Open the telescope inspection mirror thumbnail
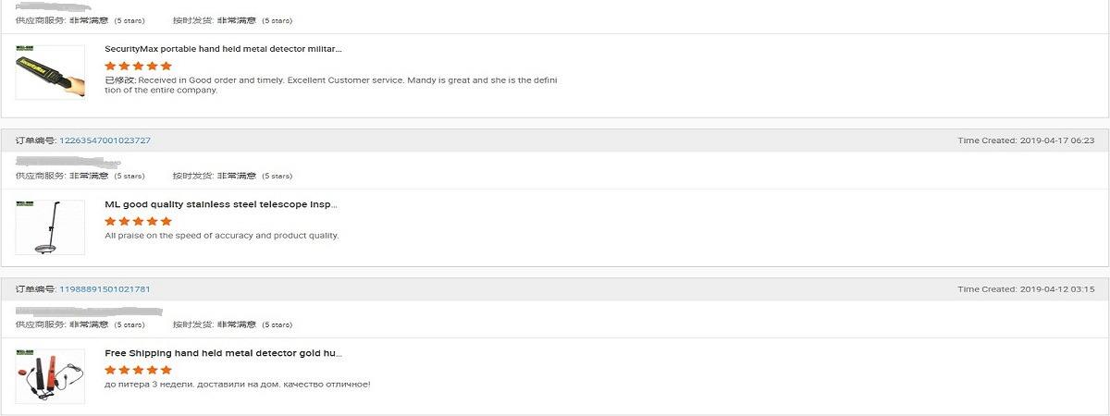This screenshot has width=1110, height=416. (50, 227)
